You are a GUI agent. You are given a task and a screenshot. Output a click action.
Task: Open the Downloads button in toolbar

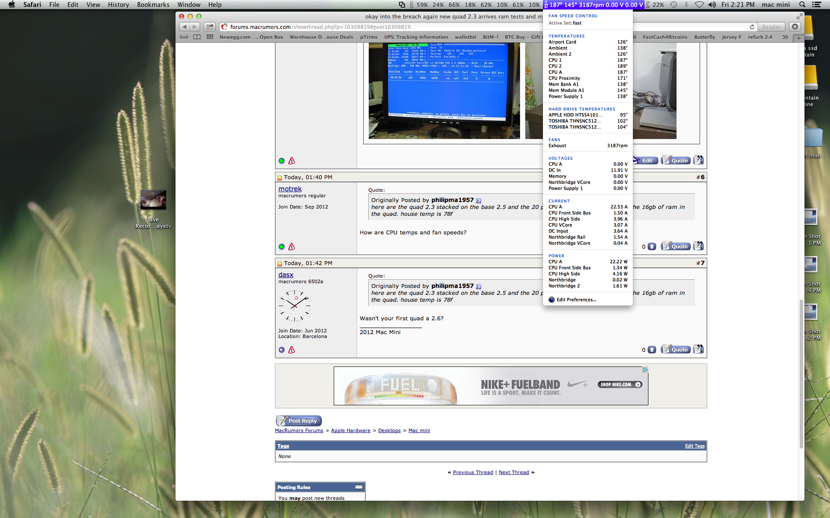[795, 27]
